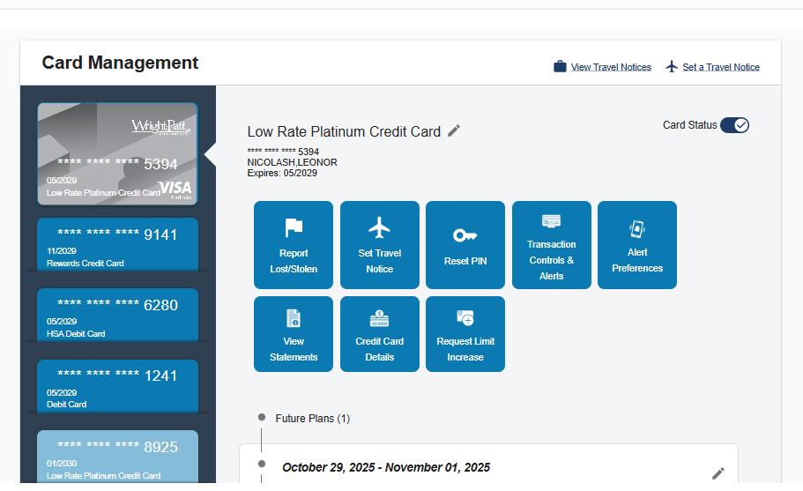Screen dimensions: 803x491
Task: Select the card ending in 5394
Action: [x=117, y=154]
